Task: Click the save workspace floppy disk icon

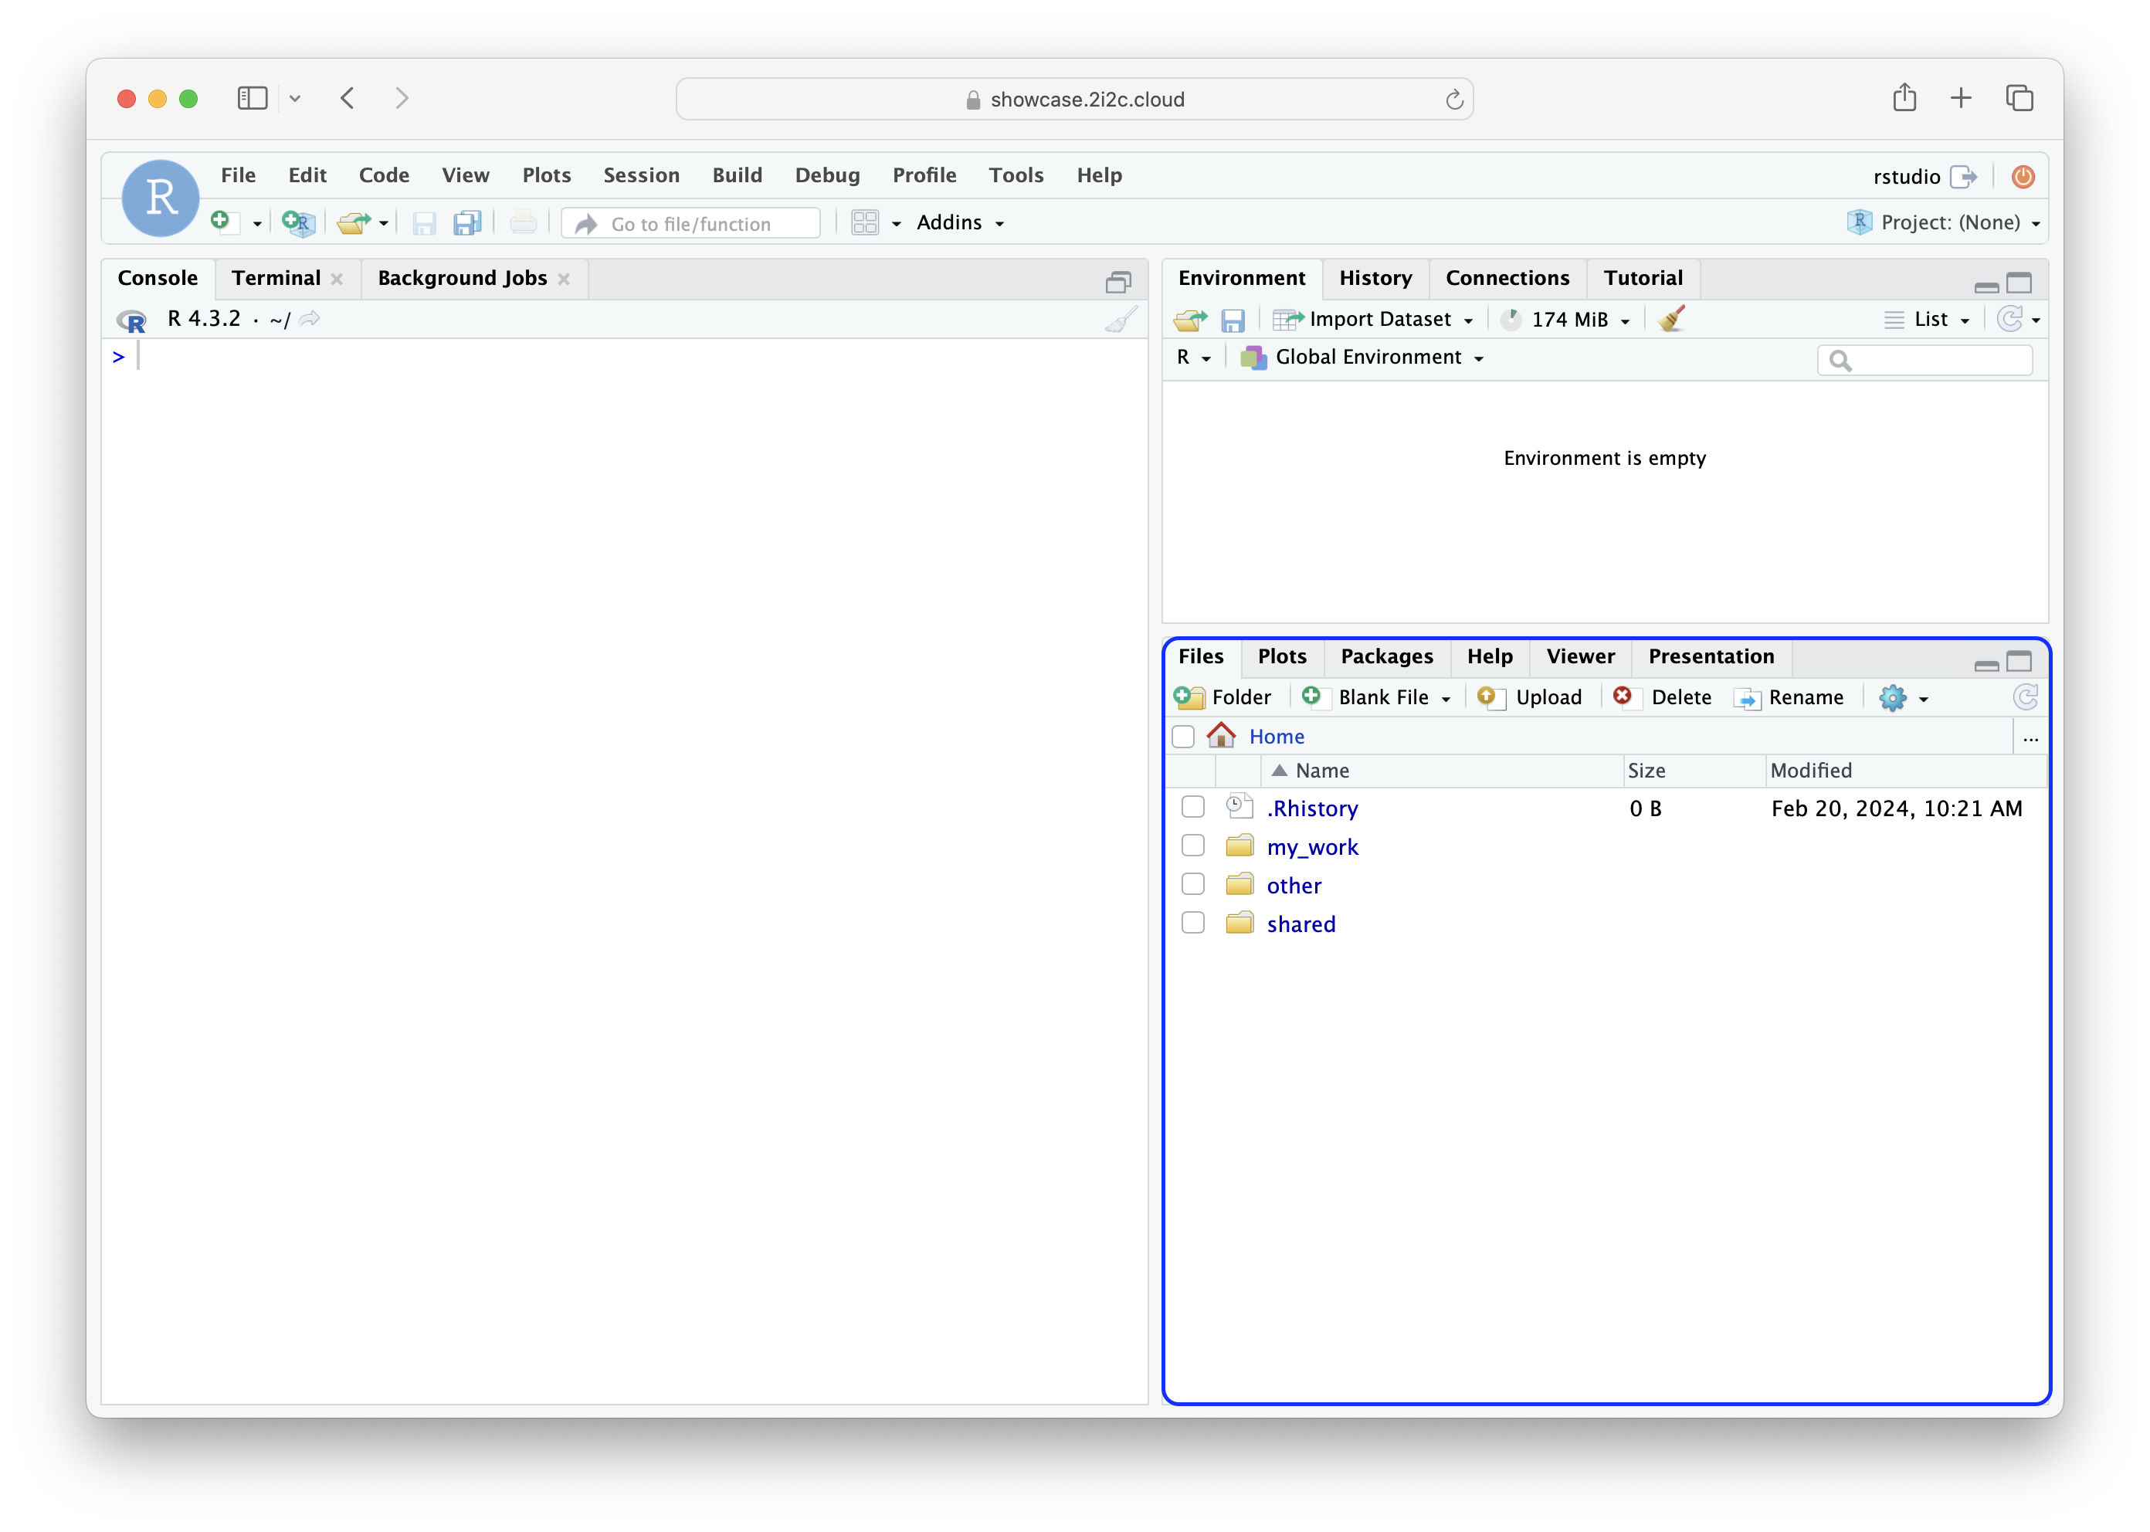Action: click(1235, 318)
